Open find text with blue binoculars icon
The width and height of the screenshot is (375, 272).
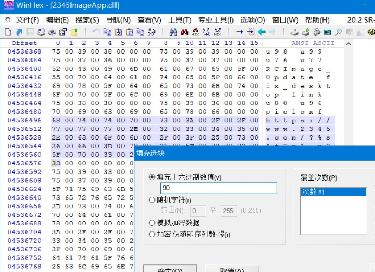173,32
